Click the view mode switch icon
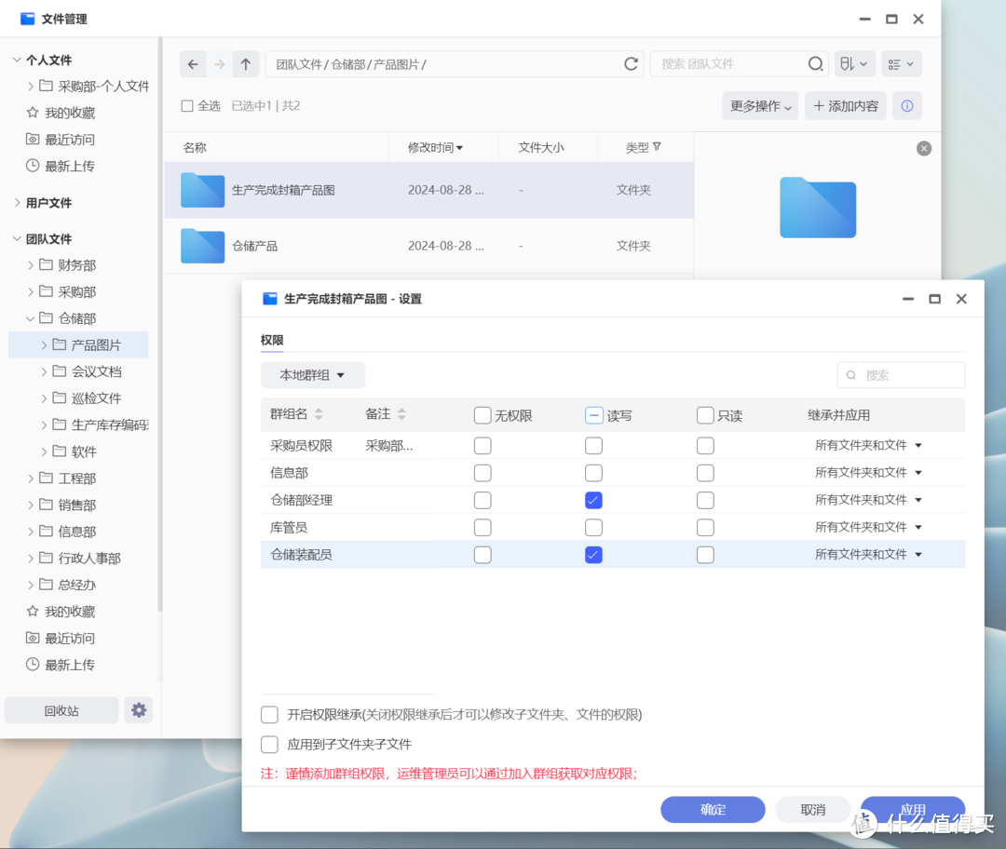This screenshot has height=849, width=1006. tap(900, 63)
